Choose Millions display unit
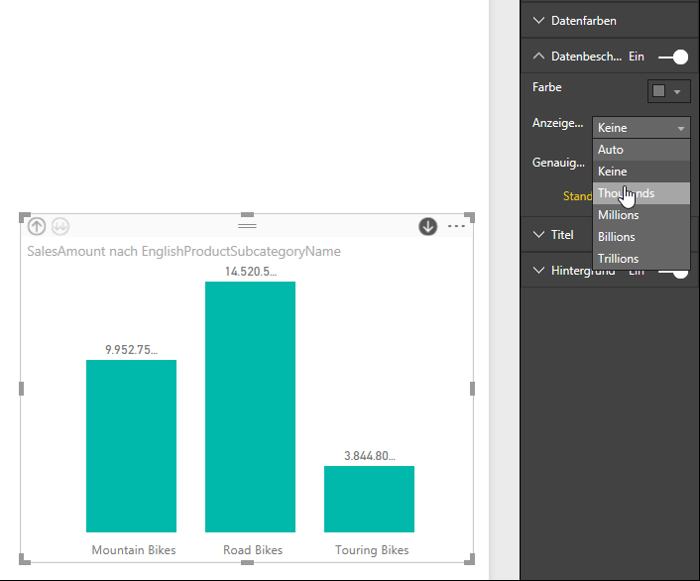 click(642, 215)
